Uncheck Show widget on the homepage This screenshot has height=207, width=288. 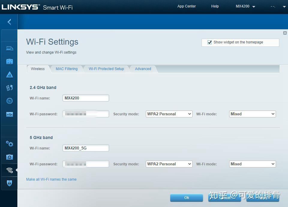(x=209, y=42)
